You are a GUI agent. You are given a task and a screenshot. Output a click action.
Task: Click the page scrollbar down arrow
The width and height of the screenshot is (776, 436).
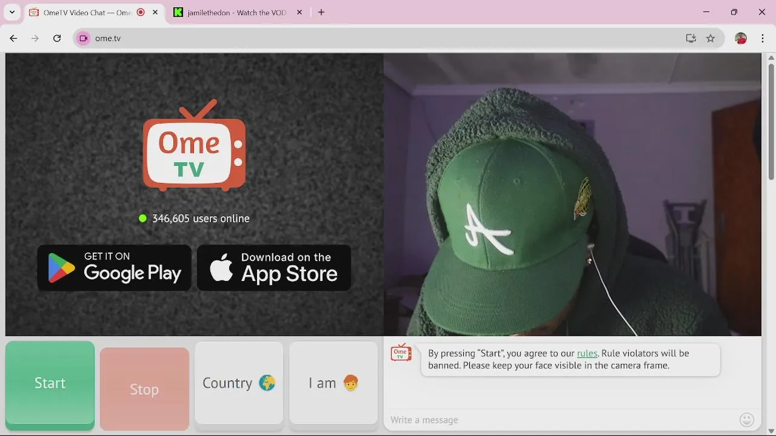[771, 431]
